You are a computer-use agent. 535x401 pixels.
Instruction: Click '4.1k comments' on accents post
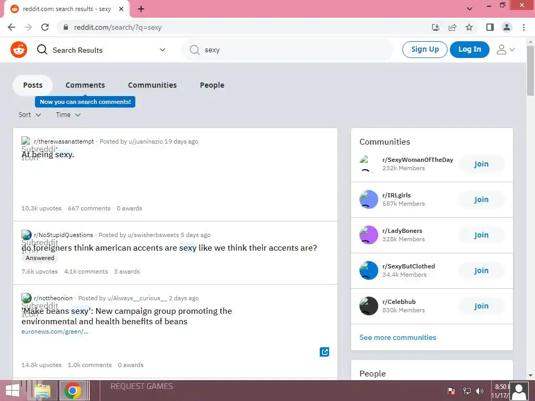pos(86,272)
